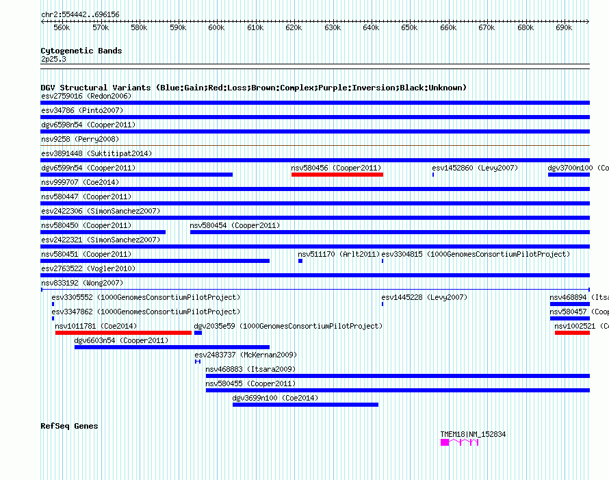Click the esv3347862 variant tick marker
609x480 pixels.
(x=53, y=318)
